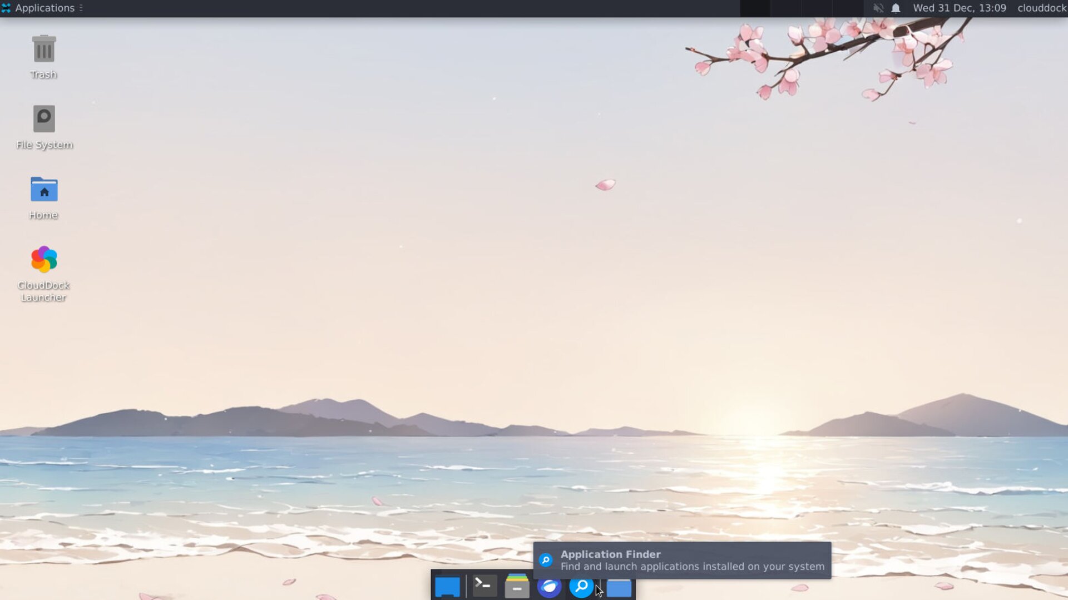This screenshot has height=600, width=1068.
Task: Click the Show Desktop dock icon
Action: [x=447, y=587]
